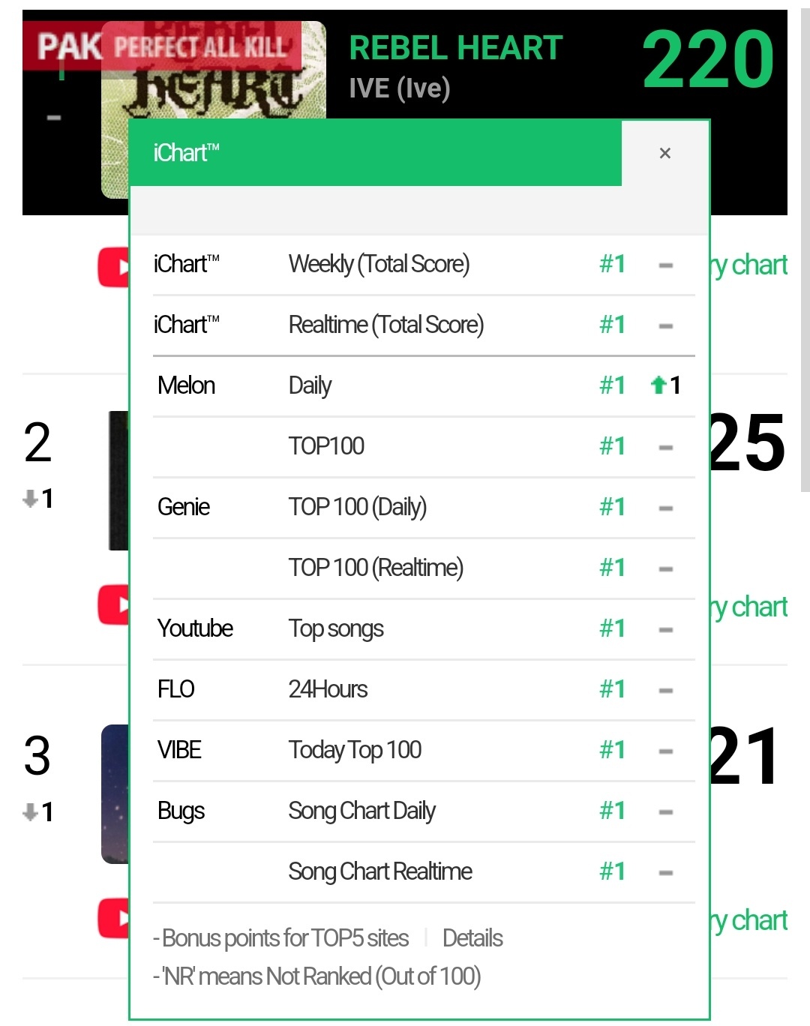The image size is (810, 1026).
Task: Select the Bugs Song Chart Realtime row
Action: coord(424,872)
